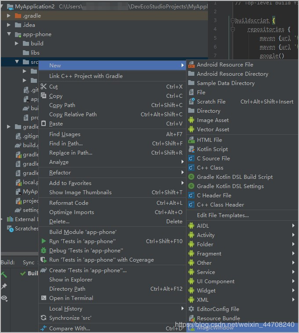Click the pin icon in Build panel
The height and width of the screenshot is (333, 299).
4,286
